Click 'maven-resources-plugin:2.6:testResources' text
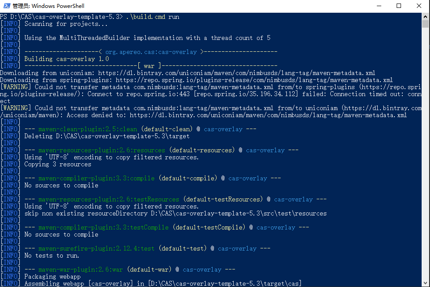Viewport: 430px width, 287px height. point(109,199)
